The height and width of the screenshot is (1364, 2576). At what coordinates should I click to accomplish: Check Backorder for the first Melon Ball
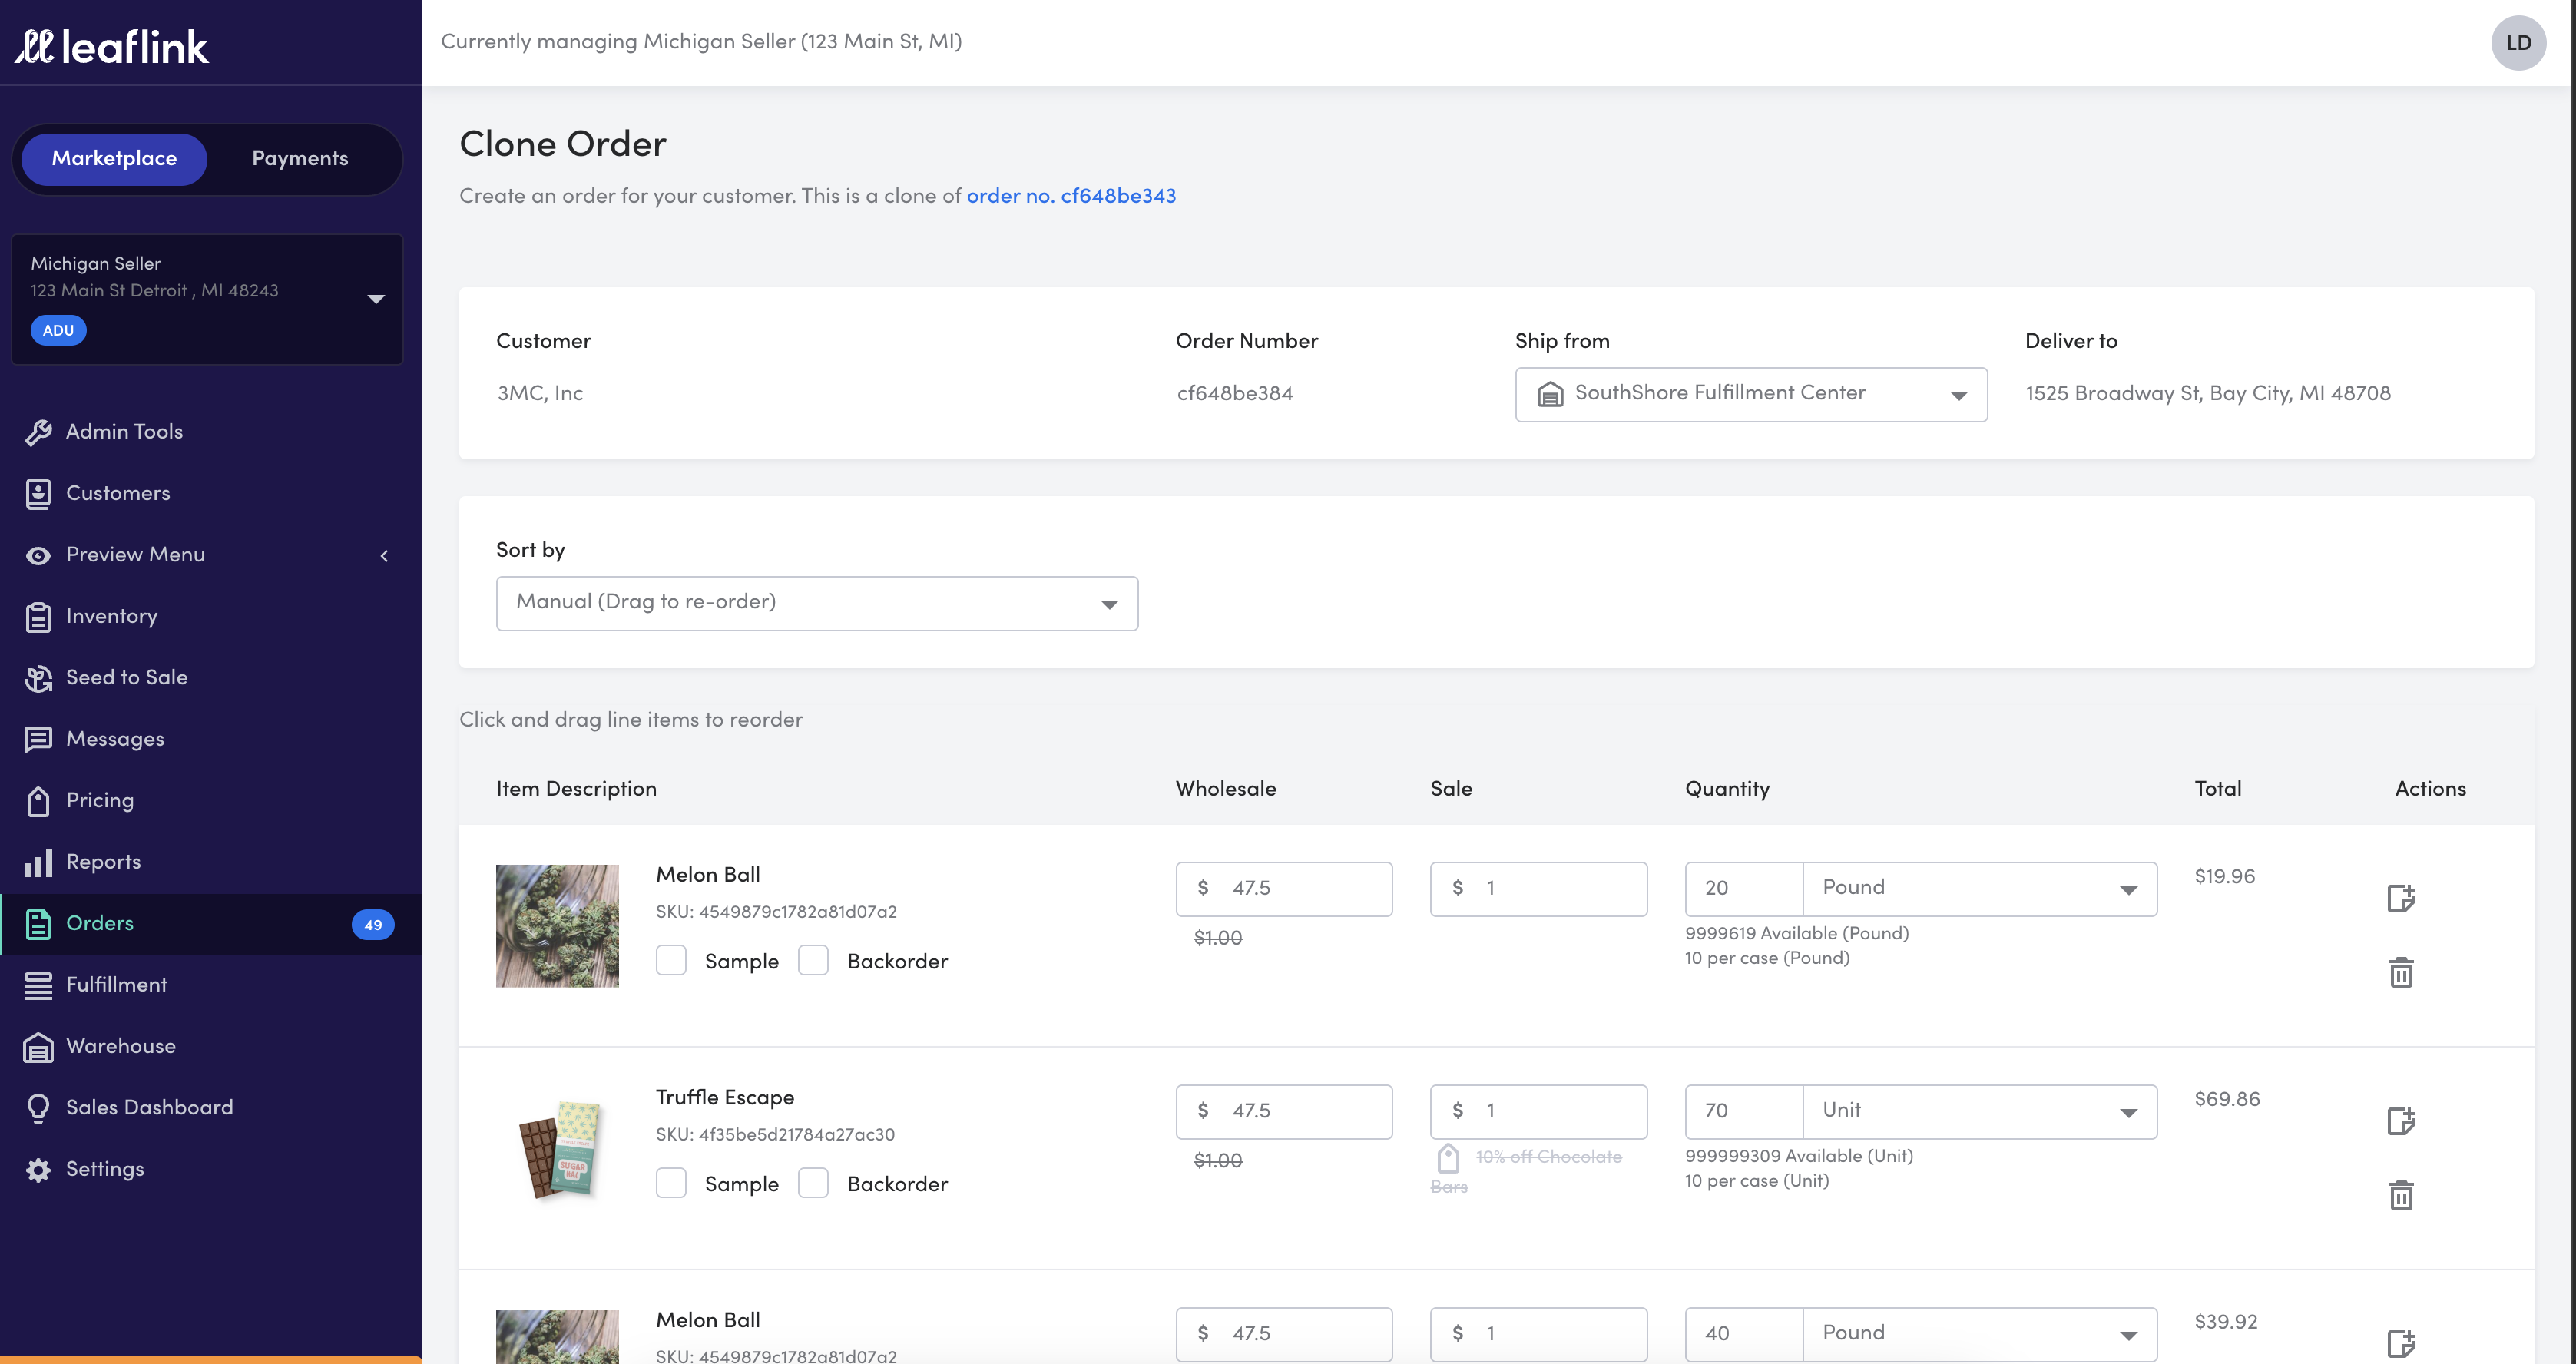(813, 961)
